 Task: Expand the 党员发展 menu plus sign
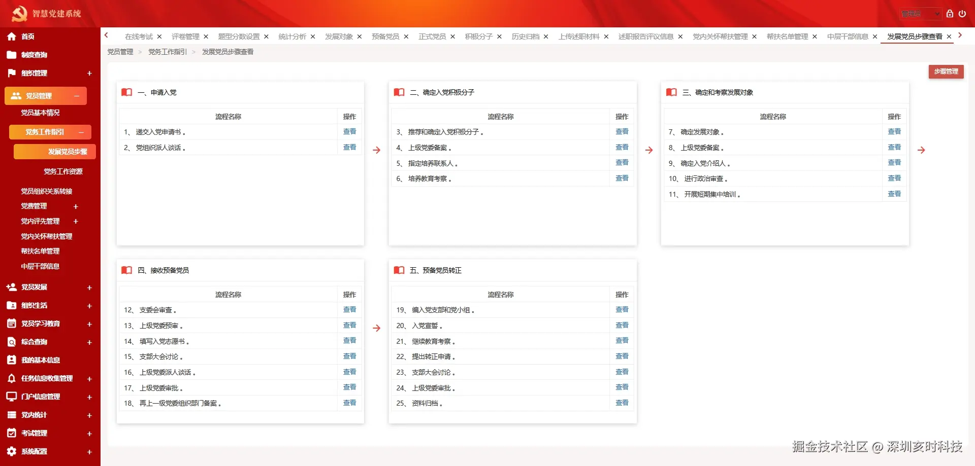point(89,288)
